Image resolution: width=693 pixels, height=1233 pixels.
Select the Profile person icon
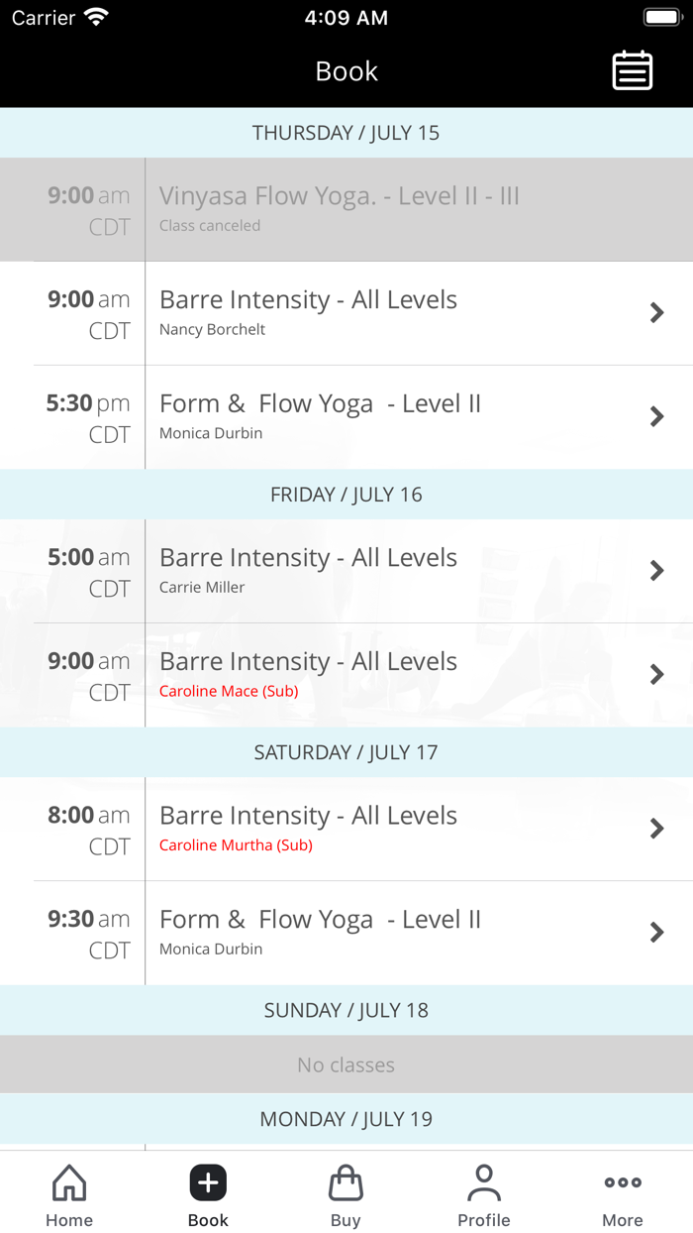[x=484, y=1181]
